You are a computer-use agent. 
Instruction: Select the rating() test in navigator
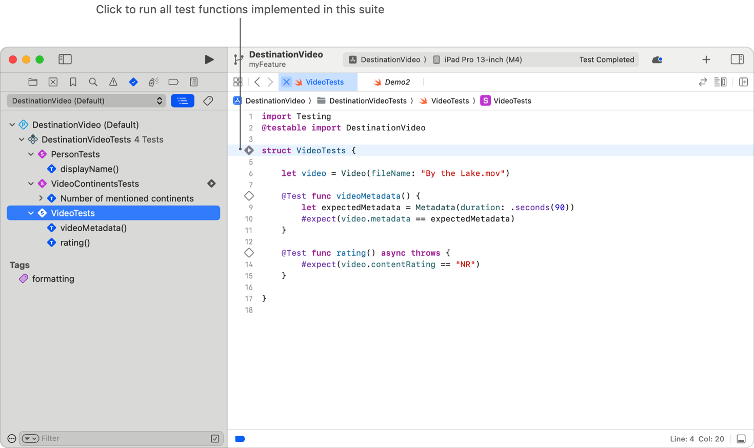(x=75, y=242)
